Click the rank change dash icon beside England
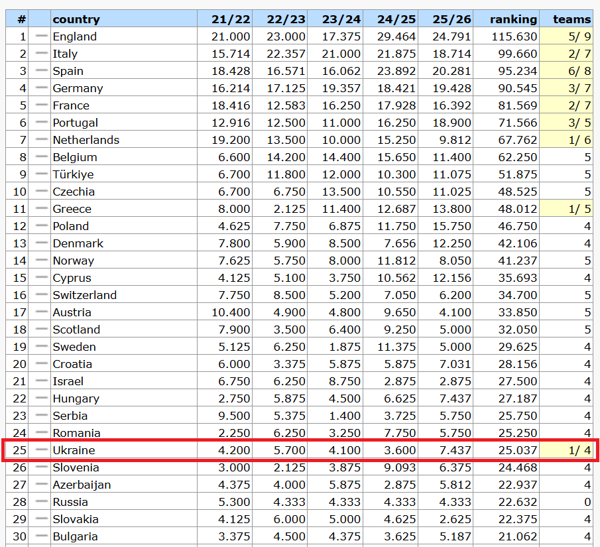 click(41, 36)
